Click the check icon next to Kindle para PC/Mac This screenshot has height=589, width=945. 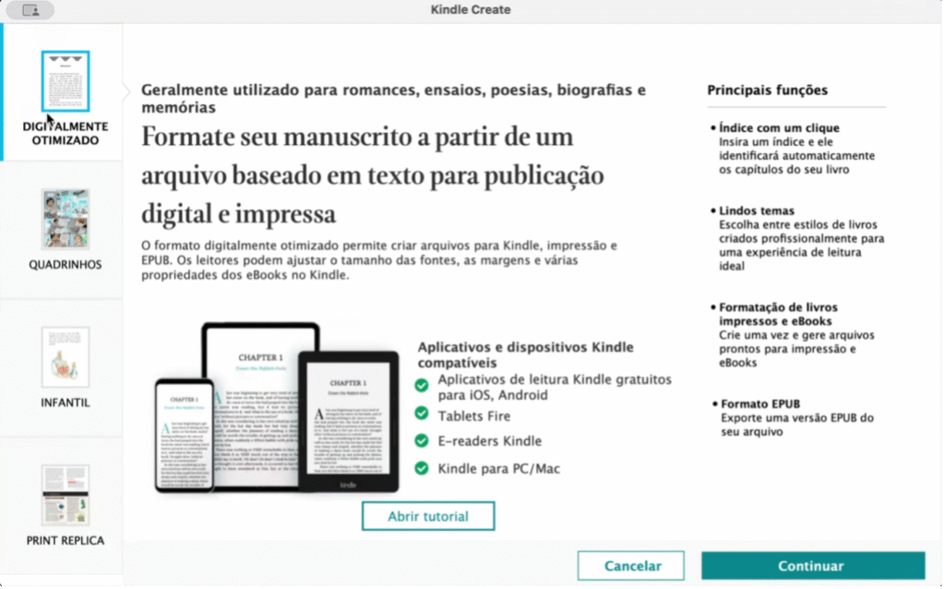coord(422,468)
